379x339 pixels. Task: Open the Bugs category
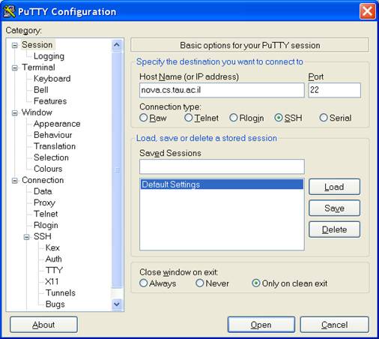click(x=55, y=304)
